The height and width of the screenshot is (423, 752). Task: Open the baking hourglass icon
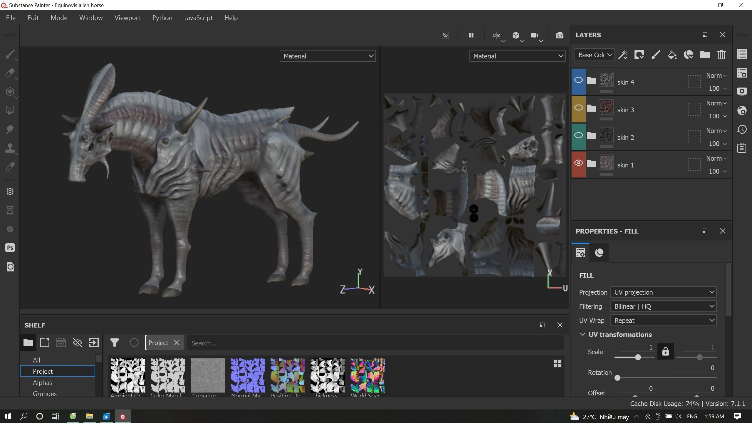10,210
